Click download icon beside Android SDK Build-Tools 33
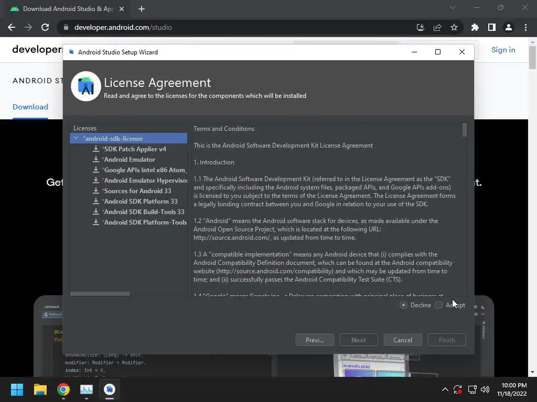This screenshot has height=402, width=537. click(x=96, y=212)
